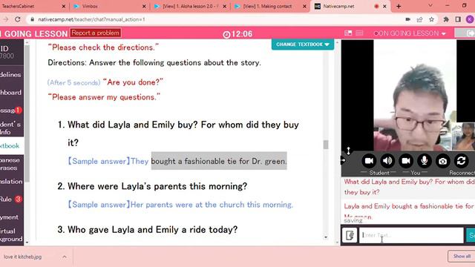Bookmark this page with star icon

(x=431, y=19)
